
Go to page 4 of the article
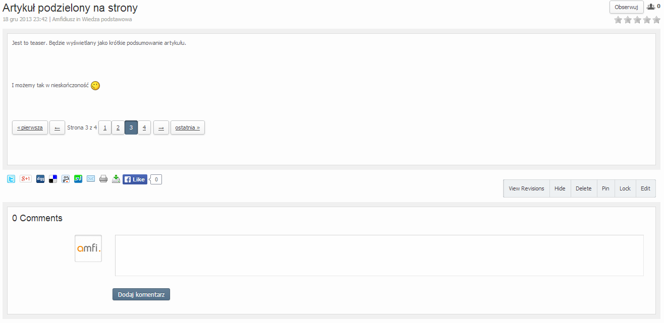(x=144, y=128)
